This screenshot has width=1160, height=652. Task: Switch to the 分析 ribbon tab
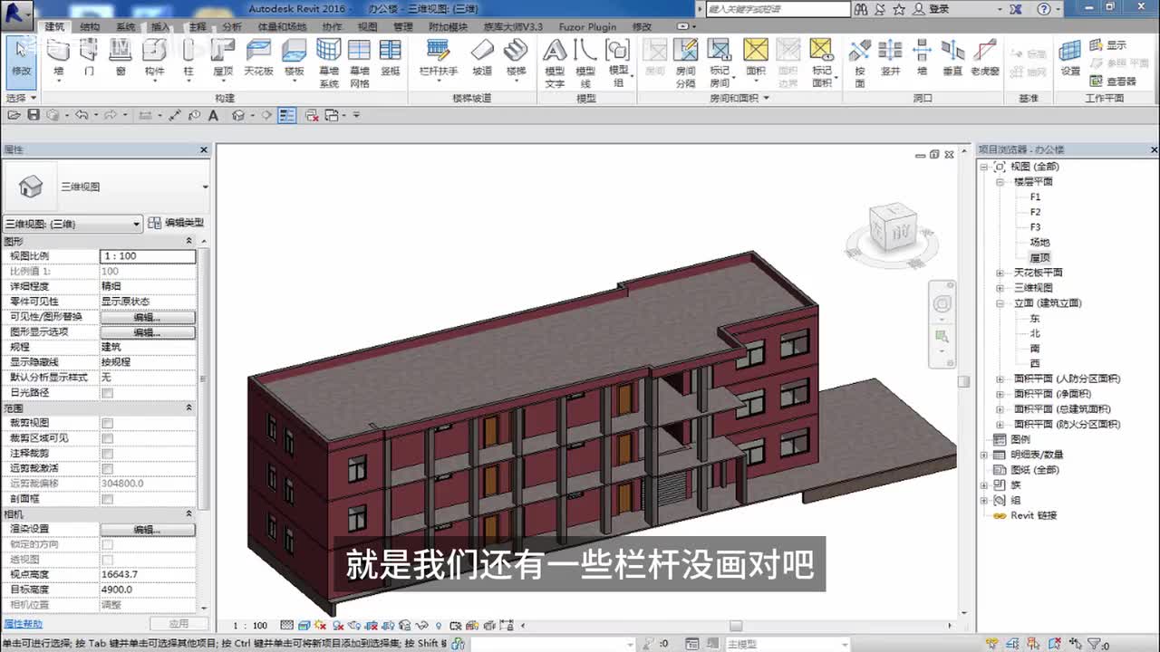pos(232,27)
